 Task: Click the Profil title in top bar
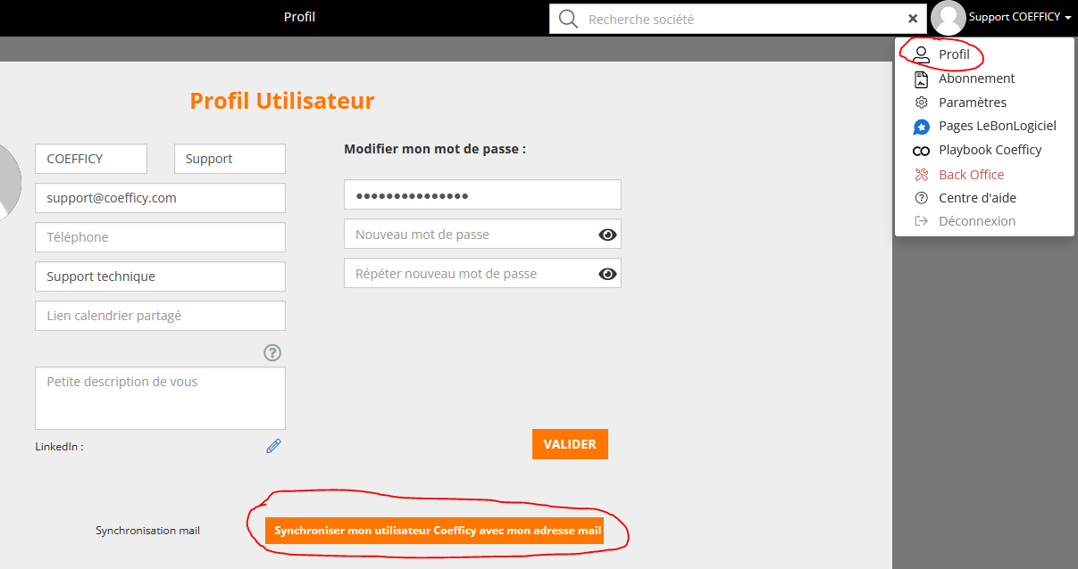pyautogui.click(x=299, y=17)
